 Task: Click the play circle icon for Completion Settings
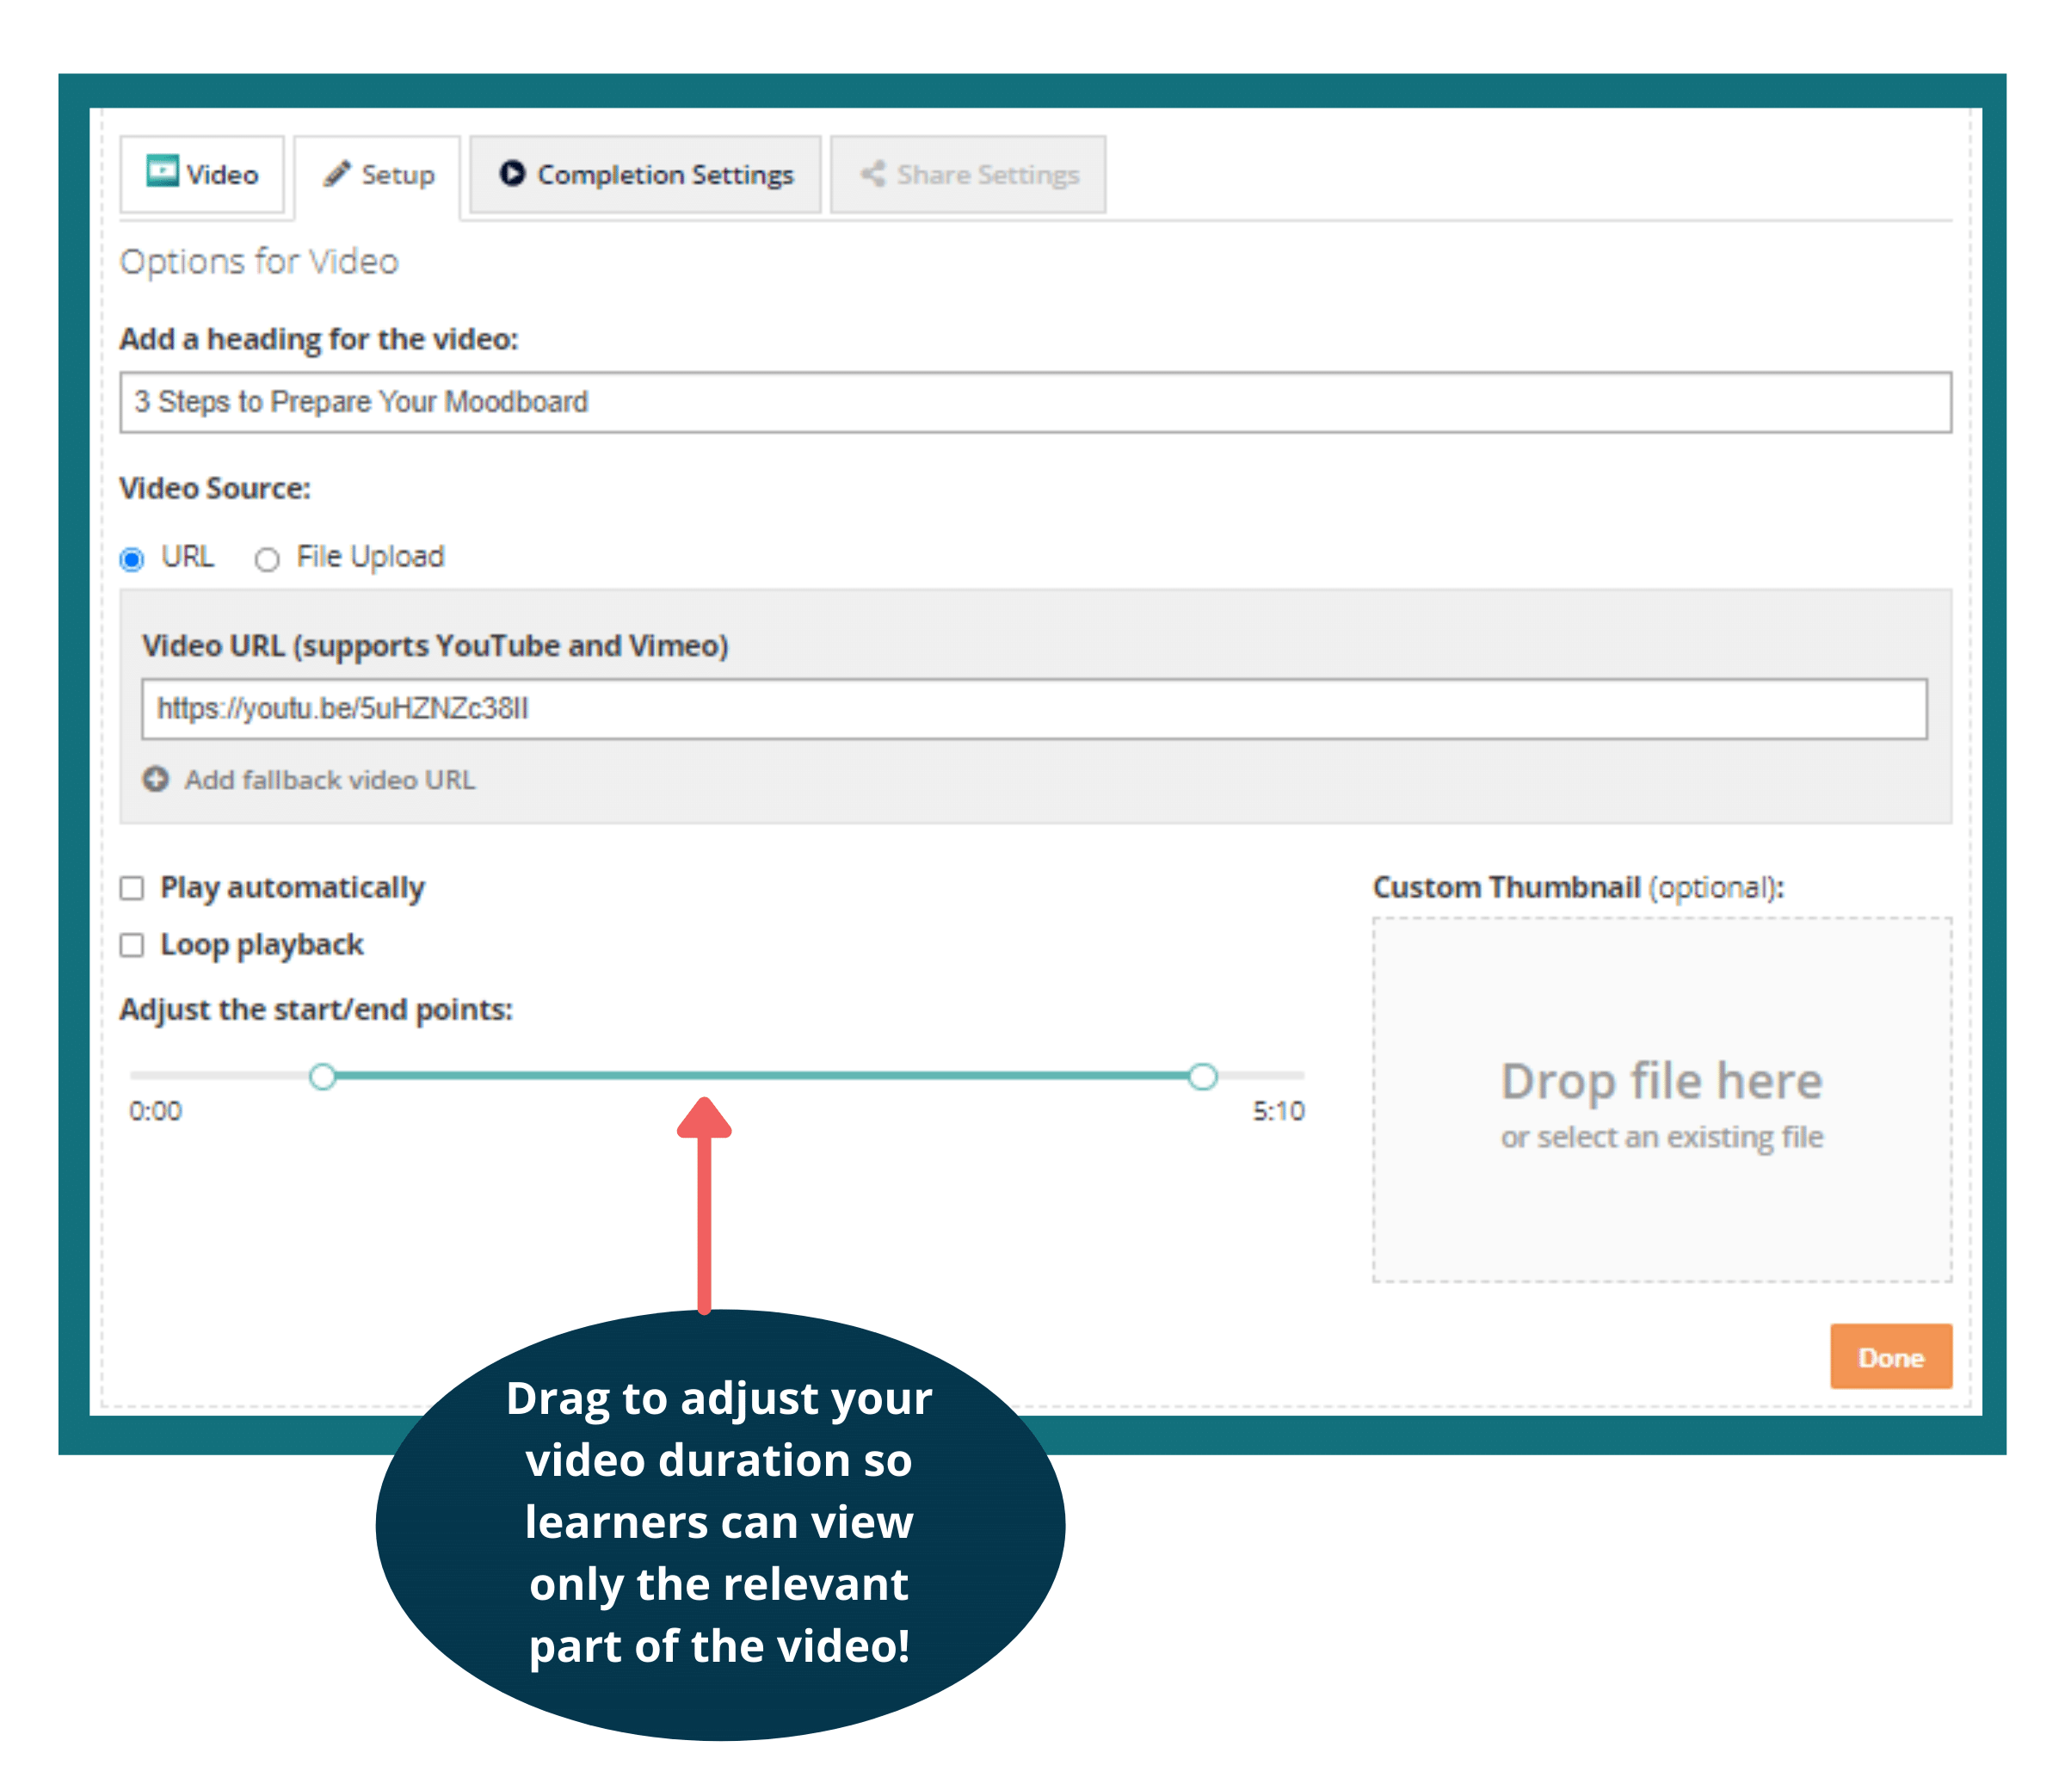(512, 173)
